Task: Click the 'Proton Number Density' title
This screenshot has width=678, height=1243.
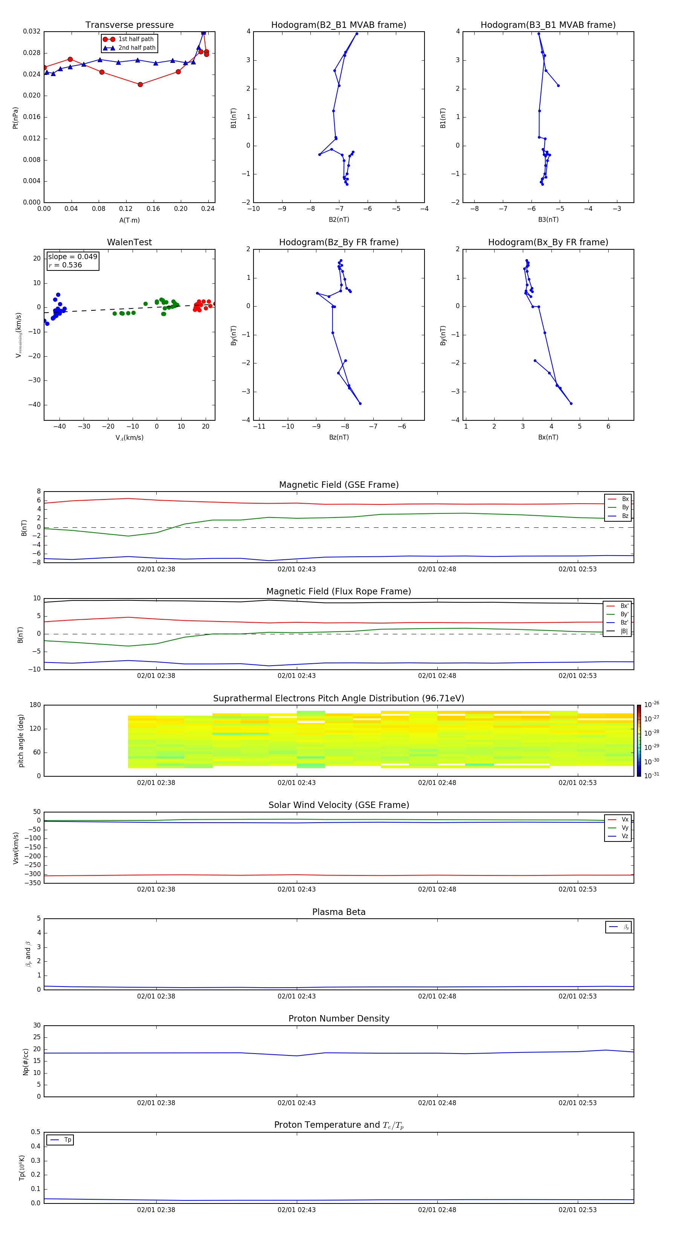Action: click(339, 1019)
